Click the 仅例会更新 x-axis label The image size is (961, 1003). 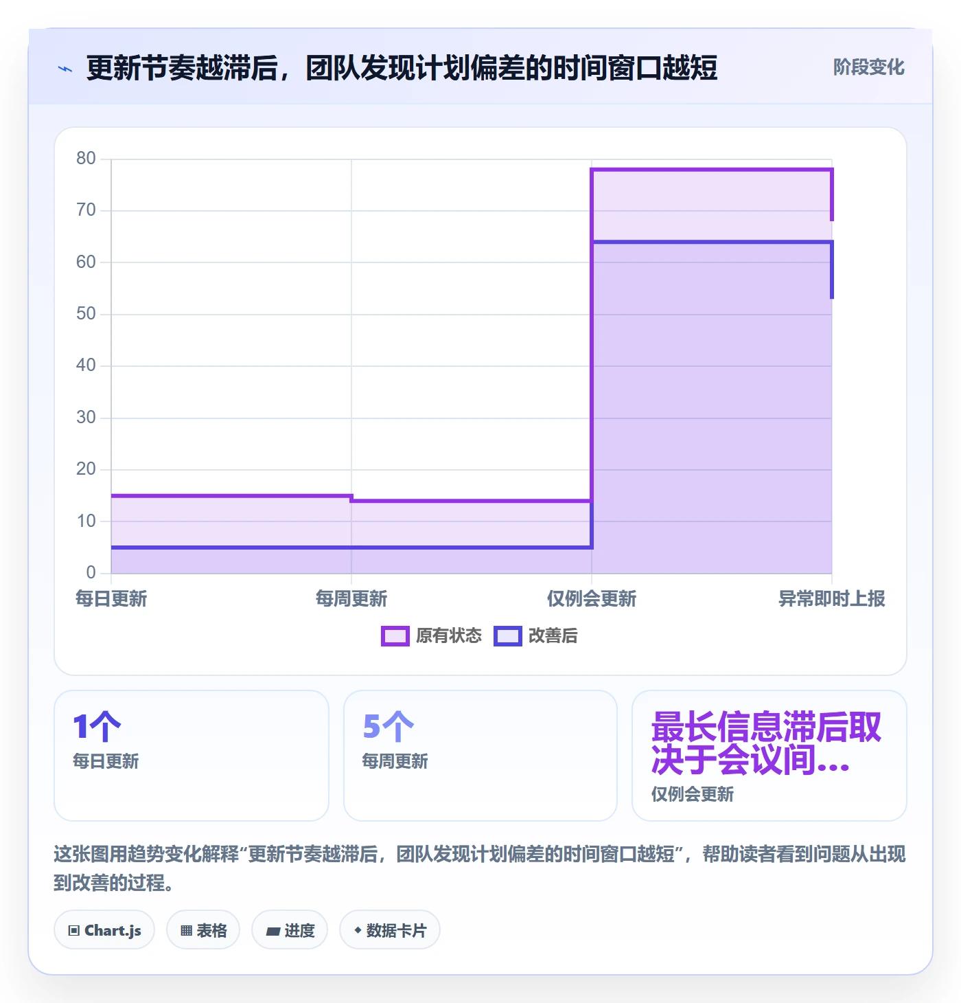click(x=592, y=599)
